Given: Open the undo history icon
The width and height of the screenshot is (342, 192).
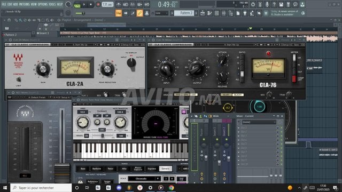Looking at the screenshot, I should (253, 4).
